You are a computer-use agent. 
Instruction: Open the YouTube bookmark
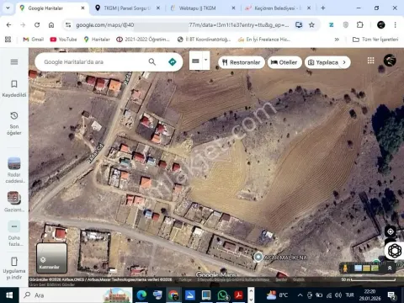[x=63, y=40]
